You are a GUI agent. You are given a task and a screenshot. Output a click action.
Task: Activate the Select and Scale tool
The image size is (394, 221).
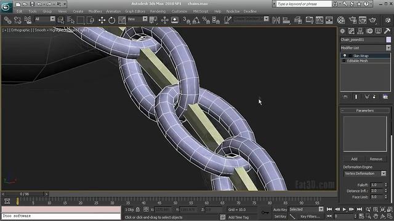coord(122,20)
